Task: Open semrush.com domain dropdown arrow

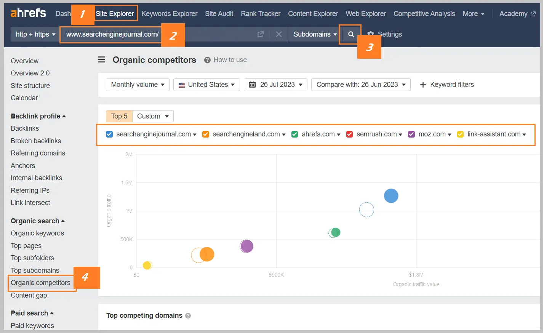Action: [400, 134]
